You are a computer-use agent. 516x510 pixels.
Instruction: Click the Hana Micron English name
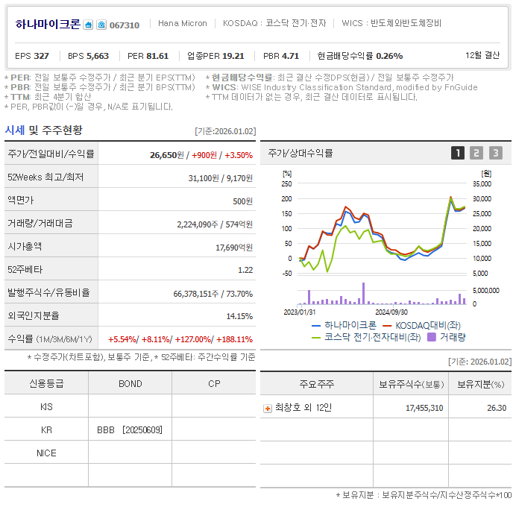pyautogui.click(x=183, y=23)
